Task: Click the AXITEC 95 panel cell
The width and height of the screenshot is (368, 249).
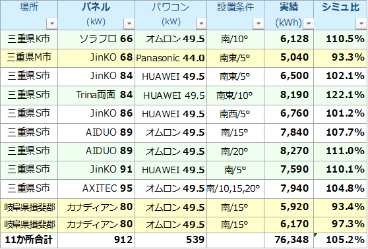Action: 96,189
